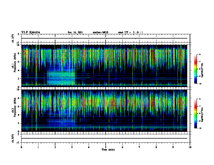Screen dimensions: 214x165
Task: Click the 'VLF Spectra' title text
Action: (31, 32)
